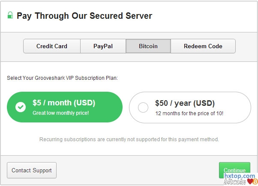Click the Select Your Grooveshark VIP Subscription Plan label
The width and height of the screenshot is (258, 186).
[63, 78]
